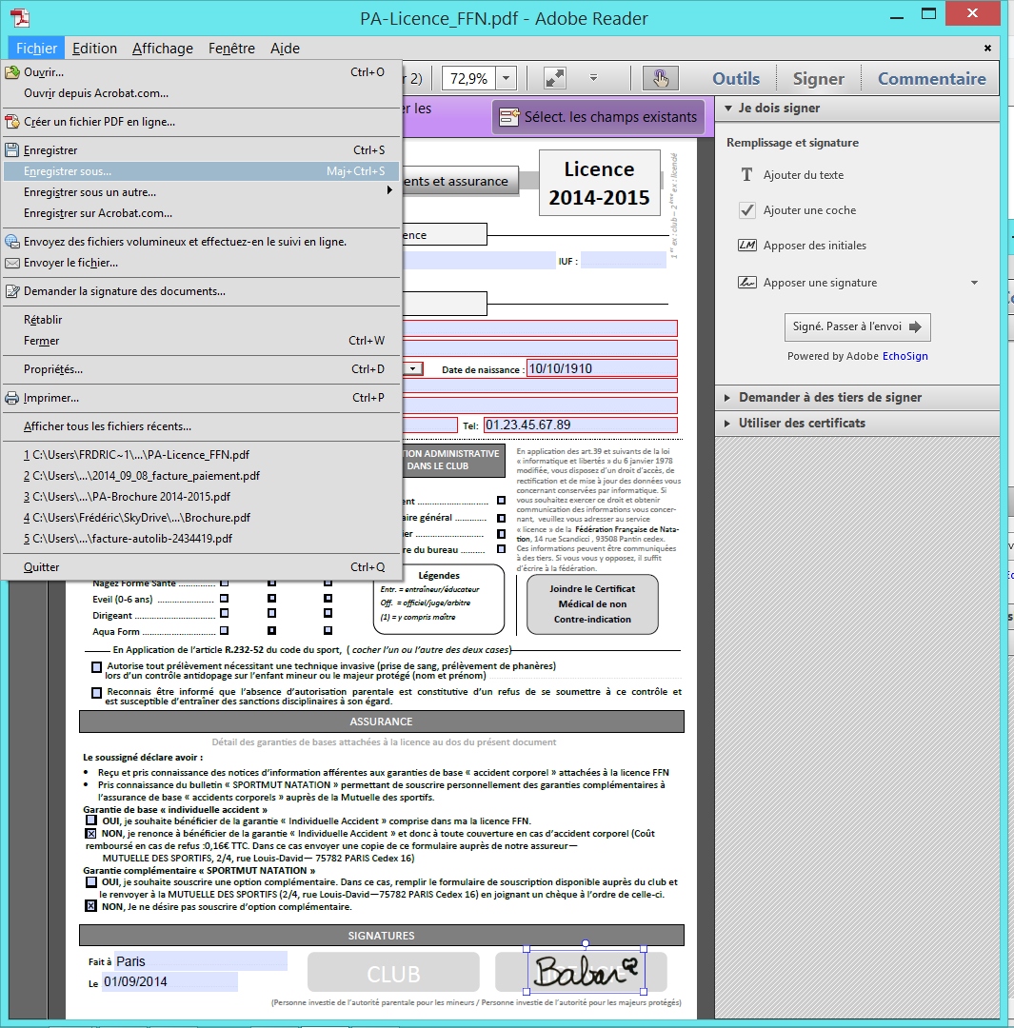Open the Affichage menu
The width and height of the screenshot is (1014, 1028).
163,48
